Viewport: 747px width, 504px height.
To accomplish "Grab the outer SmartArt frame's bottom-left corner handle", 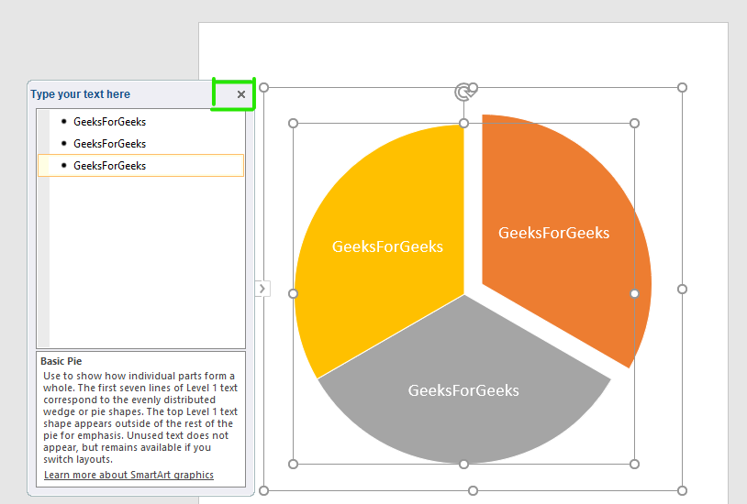I will (264, 490).
